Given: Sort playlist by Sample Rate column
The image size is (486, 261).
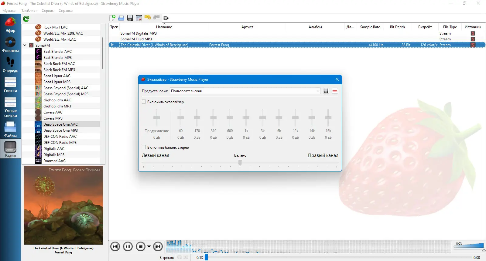Looking at the screenshot, I should tap(370, 27).
